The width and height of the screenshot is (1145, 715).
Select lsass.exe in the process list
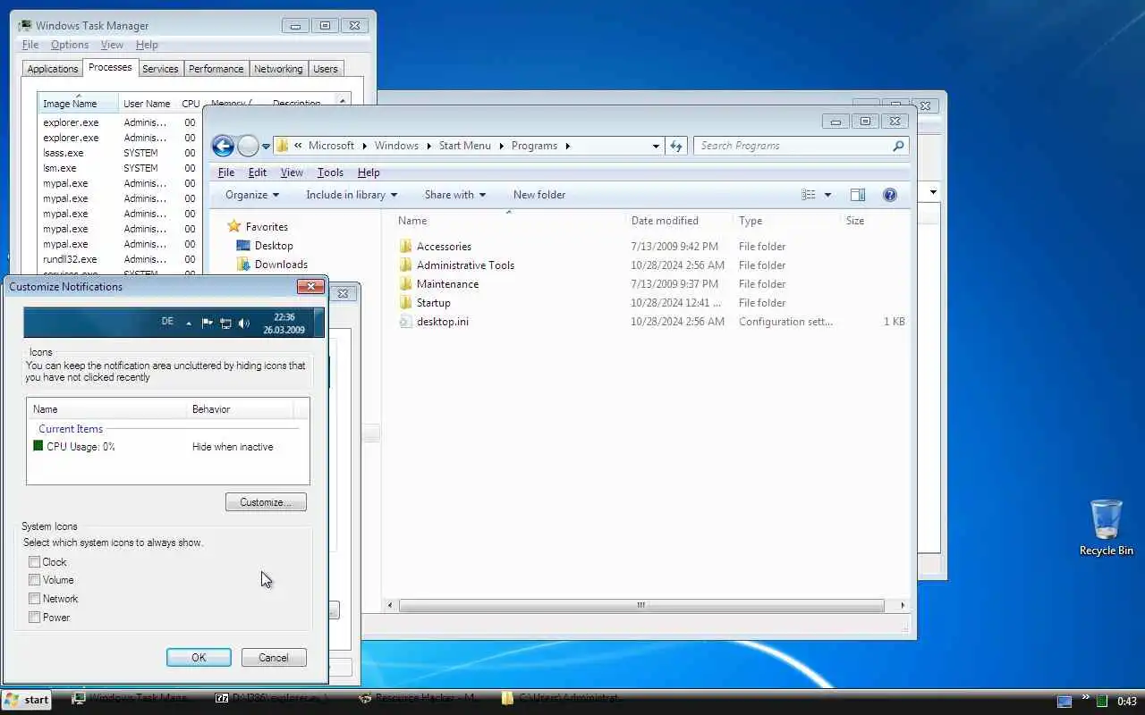pos(64,153)
